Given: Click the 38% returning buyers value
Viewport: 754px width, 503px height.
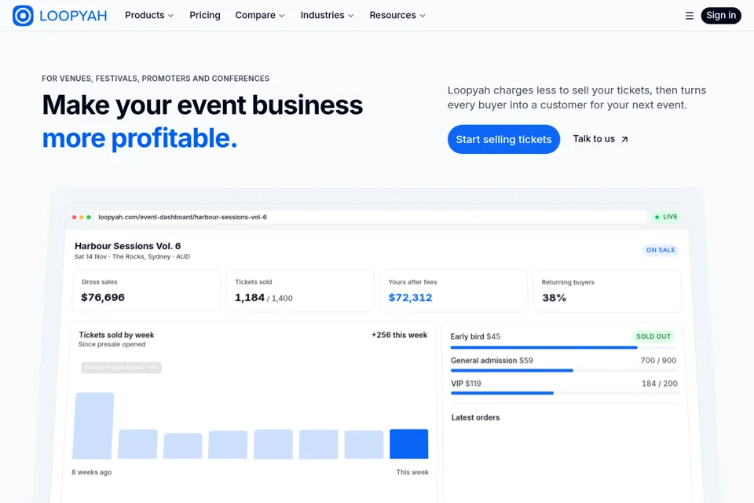Looking at the screenshot, I should point(554,298).
